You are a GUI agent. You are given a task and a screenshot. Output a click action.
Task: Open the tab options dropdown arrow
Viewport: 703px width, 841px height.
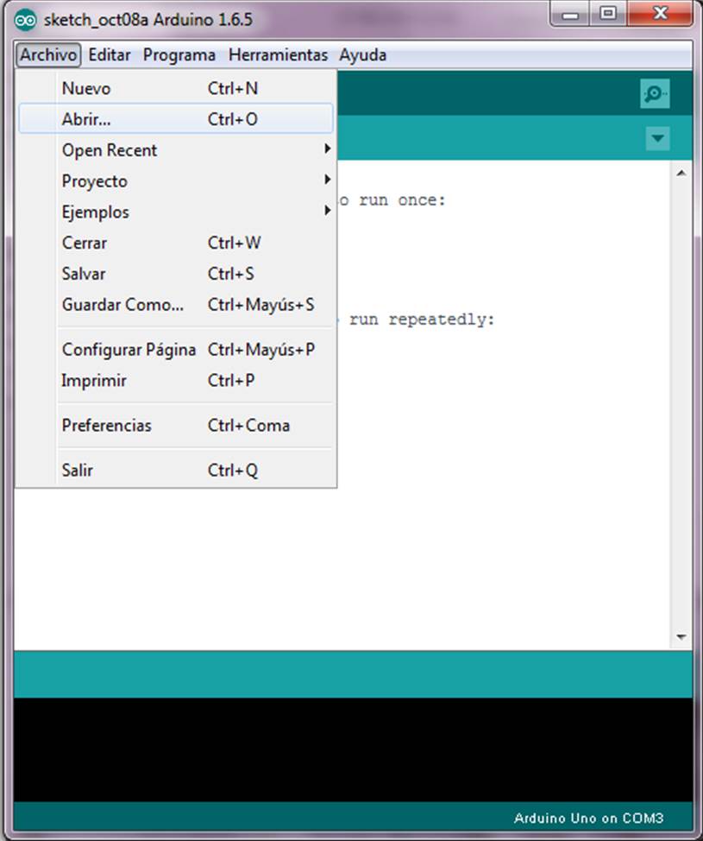pyautogui.click(x=657, y=139)
